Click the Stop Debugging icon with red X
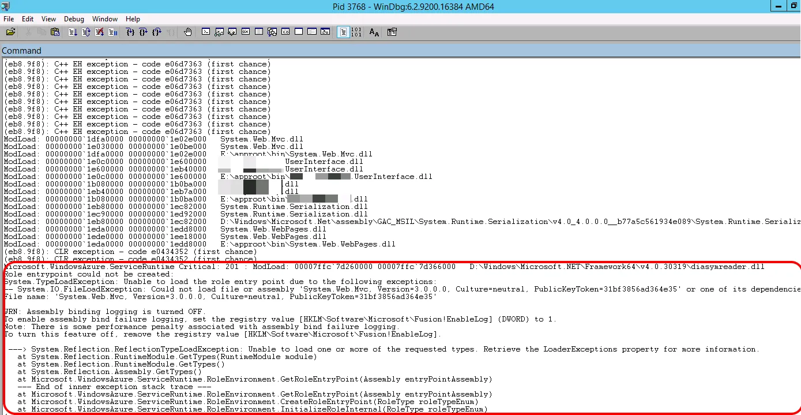 [99, 32]
